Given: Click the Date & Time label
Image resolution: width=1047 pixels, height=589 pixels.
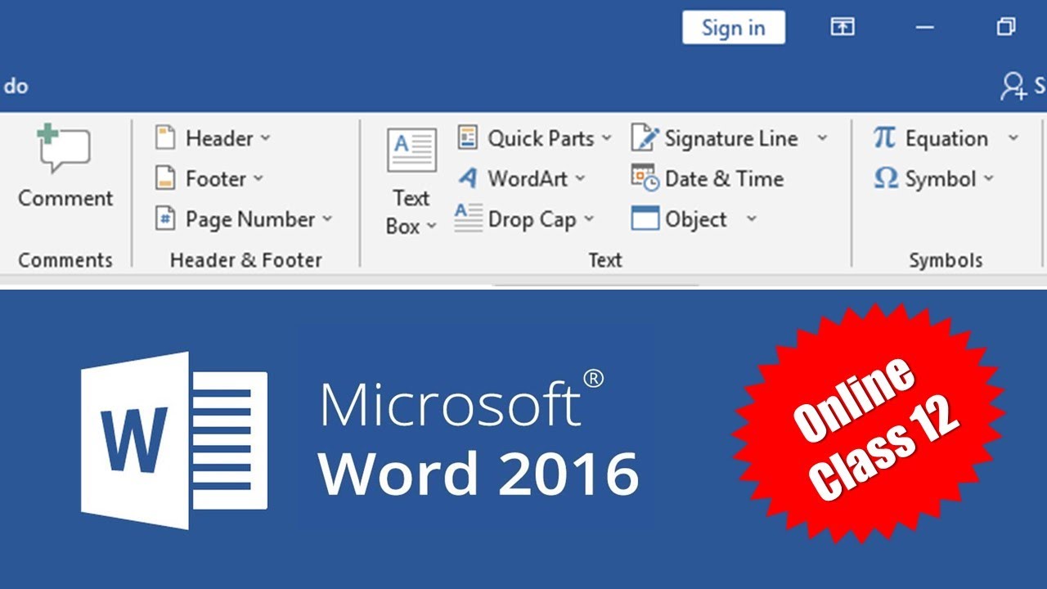Looking at the screenshot, I should pyautogui.click(x=724, y=178).
